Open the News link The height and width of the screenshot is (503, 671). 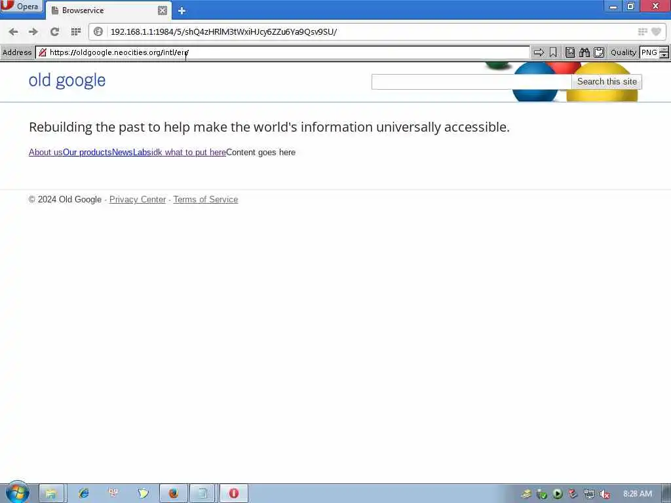pyautogui.click(x=123, y=152)
